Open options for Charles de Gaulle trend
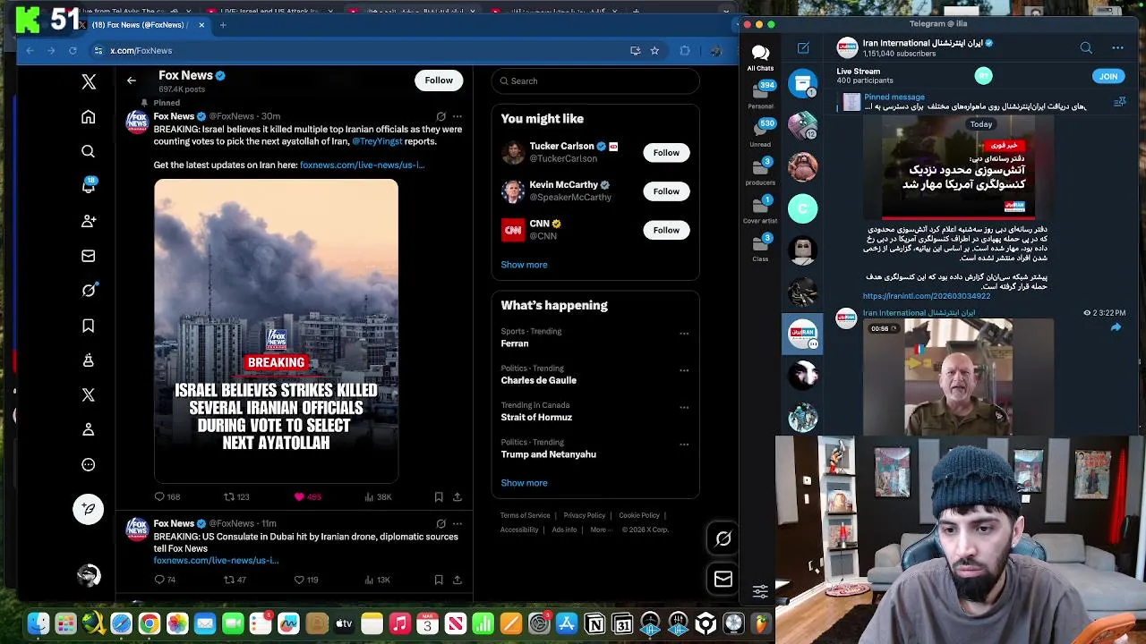The image size is (1146, 644). pos(684,370)
